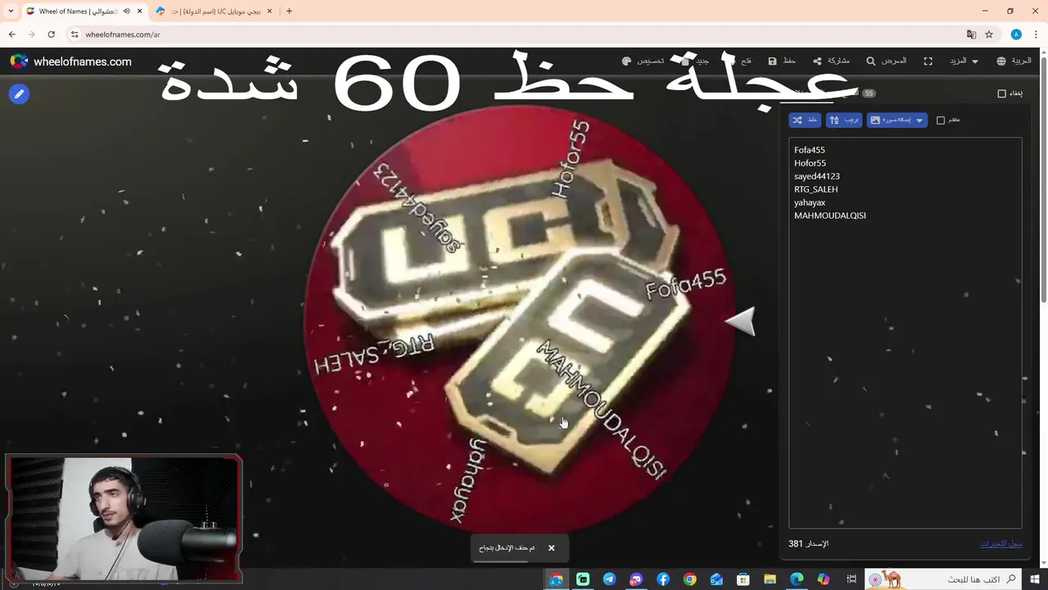Open the changelog link (سجل التغييرات)
Image resolution: width=1048 pixels, height=590 pixels.
1001,543
